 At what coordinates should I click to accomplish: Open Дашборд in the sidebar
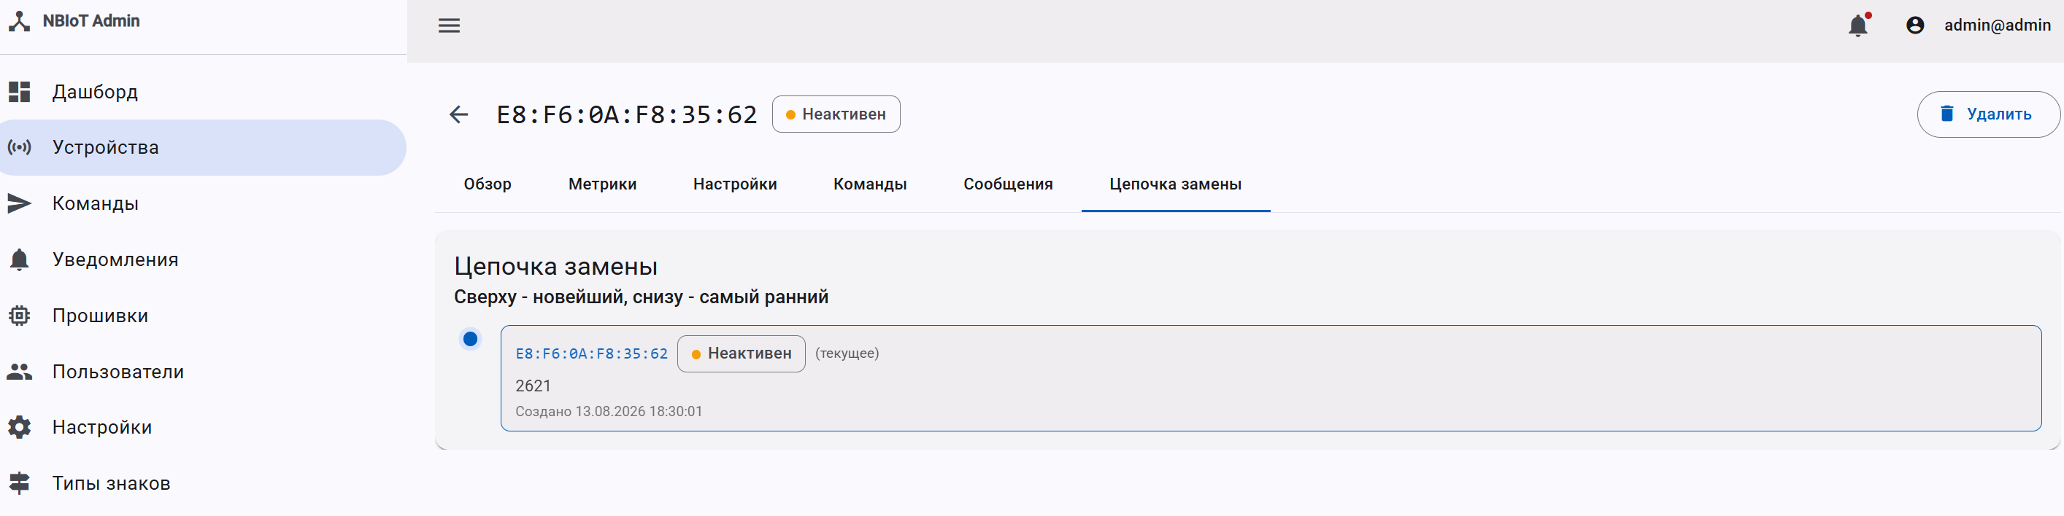204,92
